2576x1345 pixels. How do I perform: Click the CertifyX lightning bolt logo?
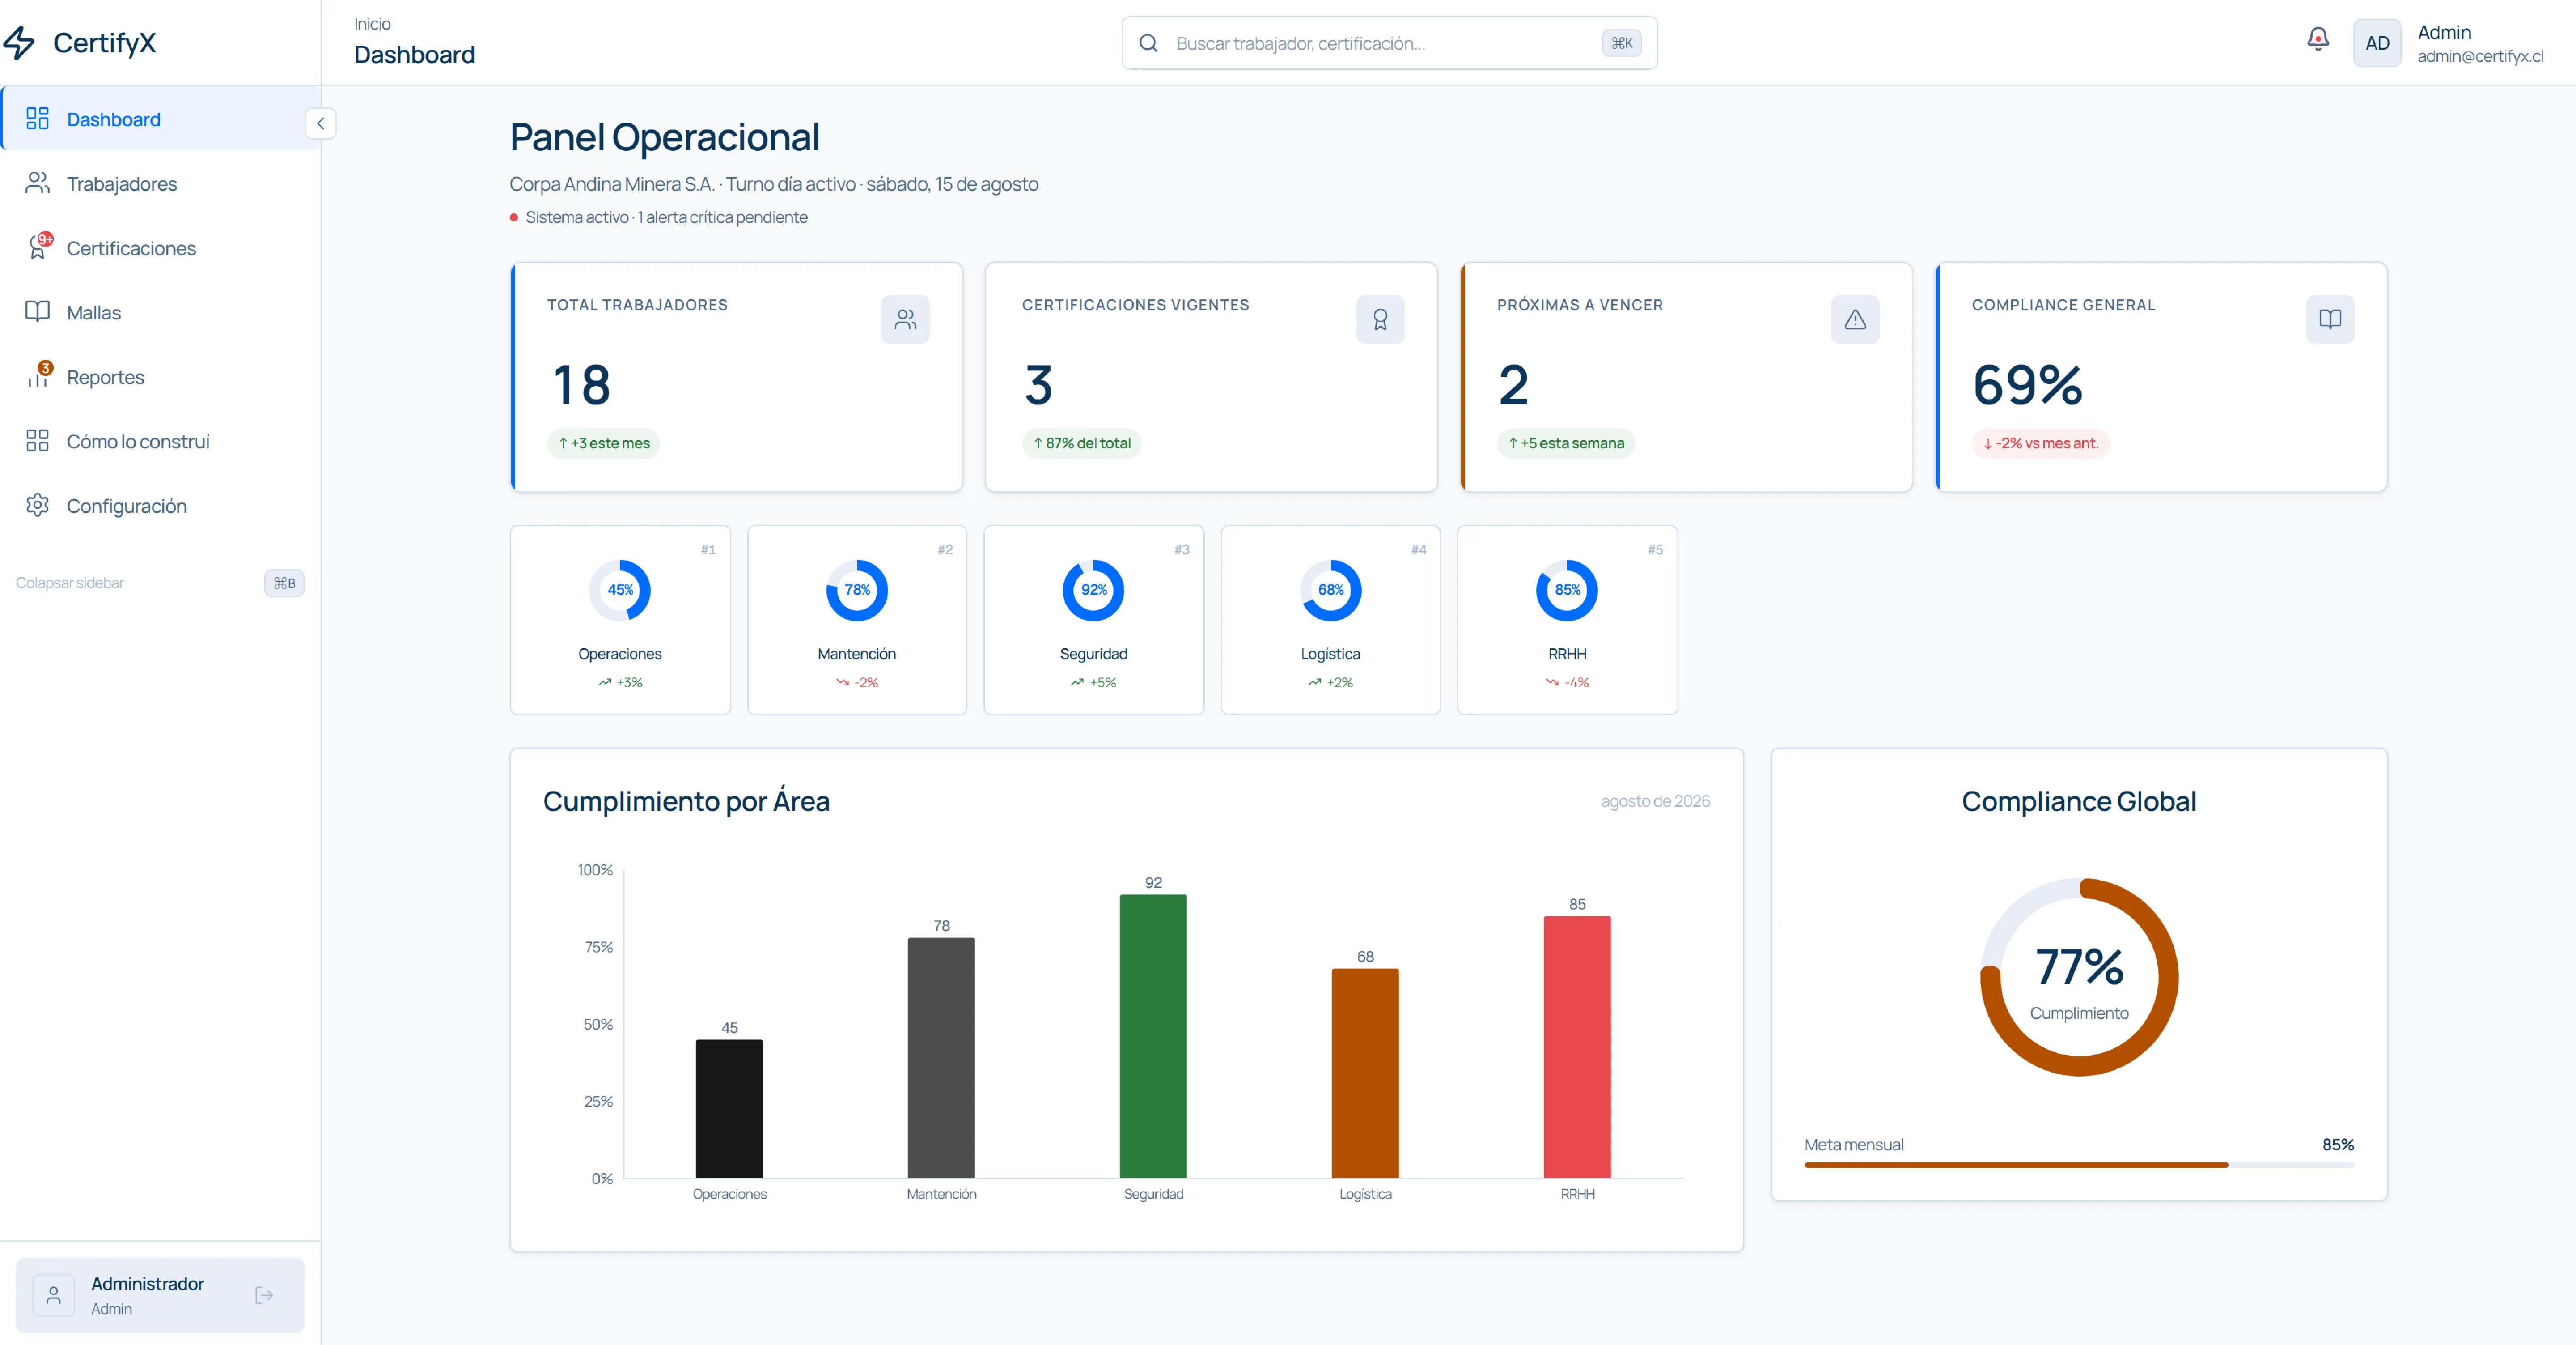19,42
